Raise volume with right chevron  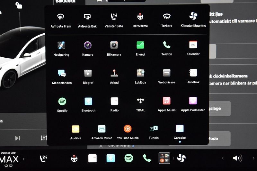point(253,158)
